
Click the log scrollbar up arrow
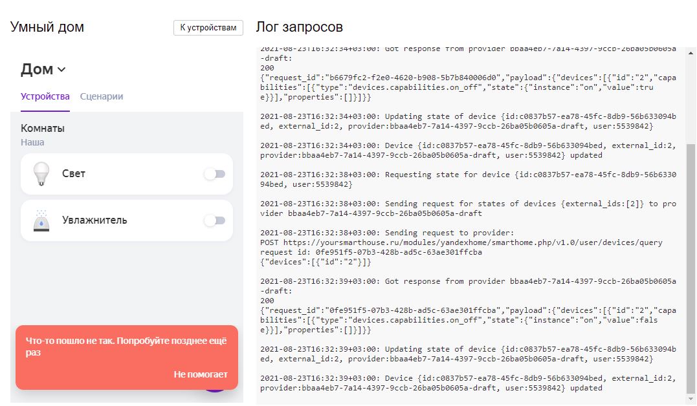[x=691, y=53]
